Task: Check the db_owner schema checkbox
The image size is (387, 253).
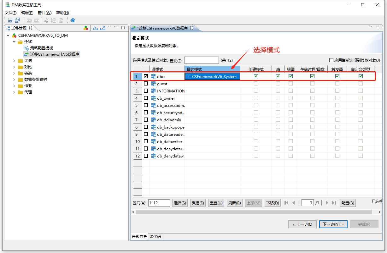Action: coord(146,98)
